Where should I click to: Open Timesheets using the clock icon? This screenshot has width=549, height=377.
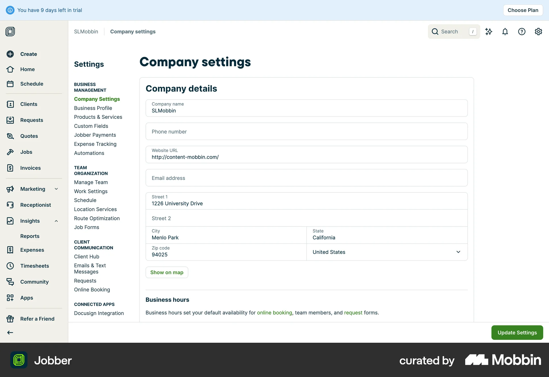click(x=10, y=266)
